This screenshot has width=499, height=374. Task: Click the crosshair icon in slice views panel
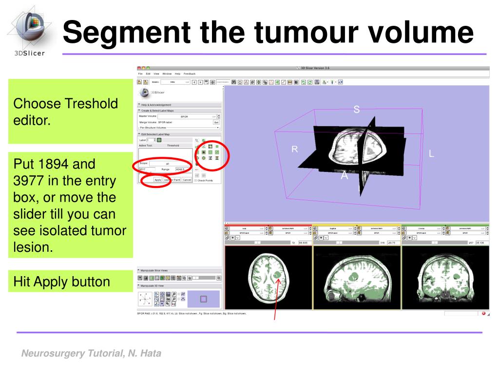(173, 278)
